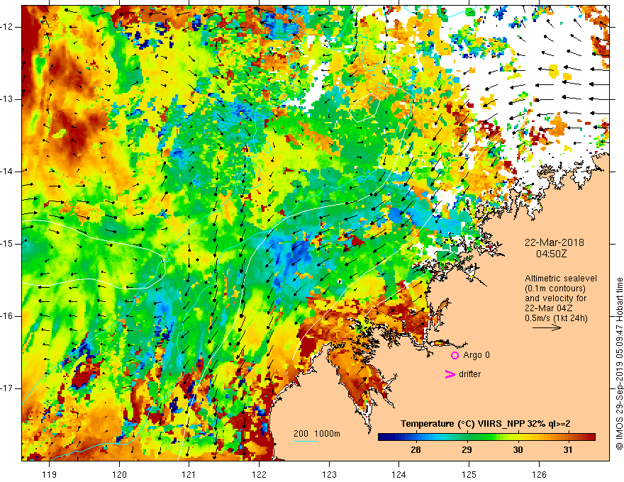Click the color bar tick label '29'
This screenshot has width=624, height=482.
467,450
